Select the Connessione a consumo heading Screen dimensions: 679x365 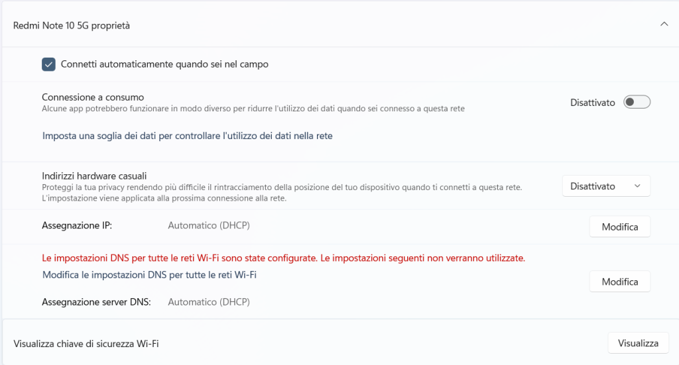tap(93, 97)
